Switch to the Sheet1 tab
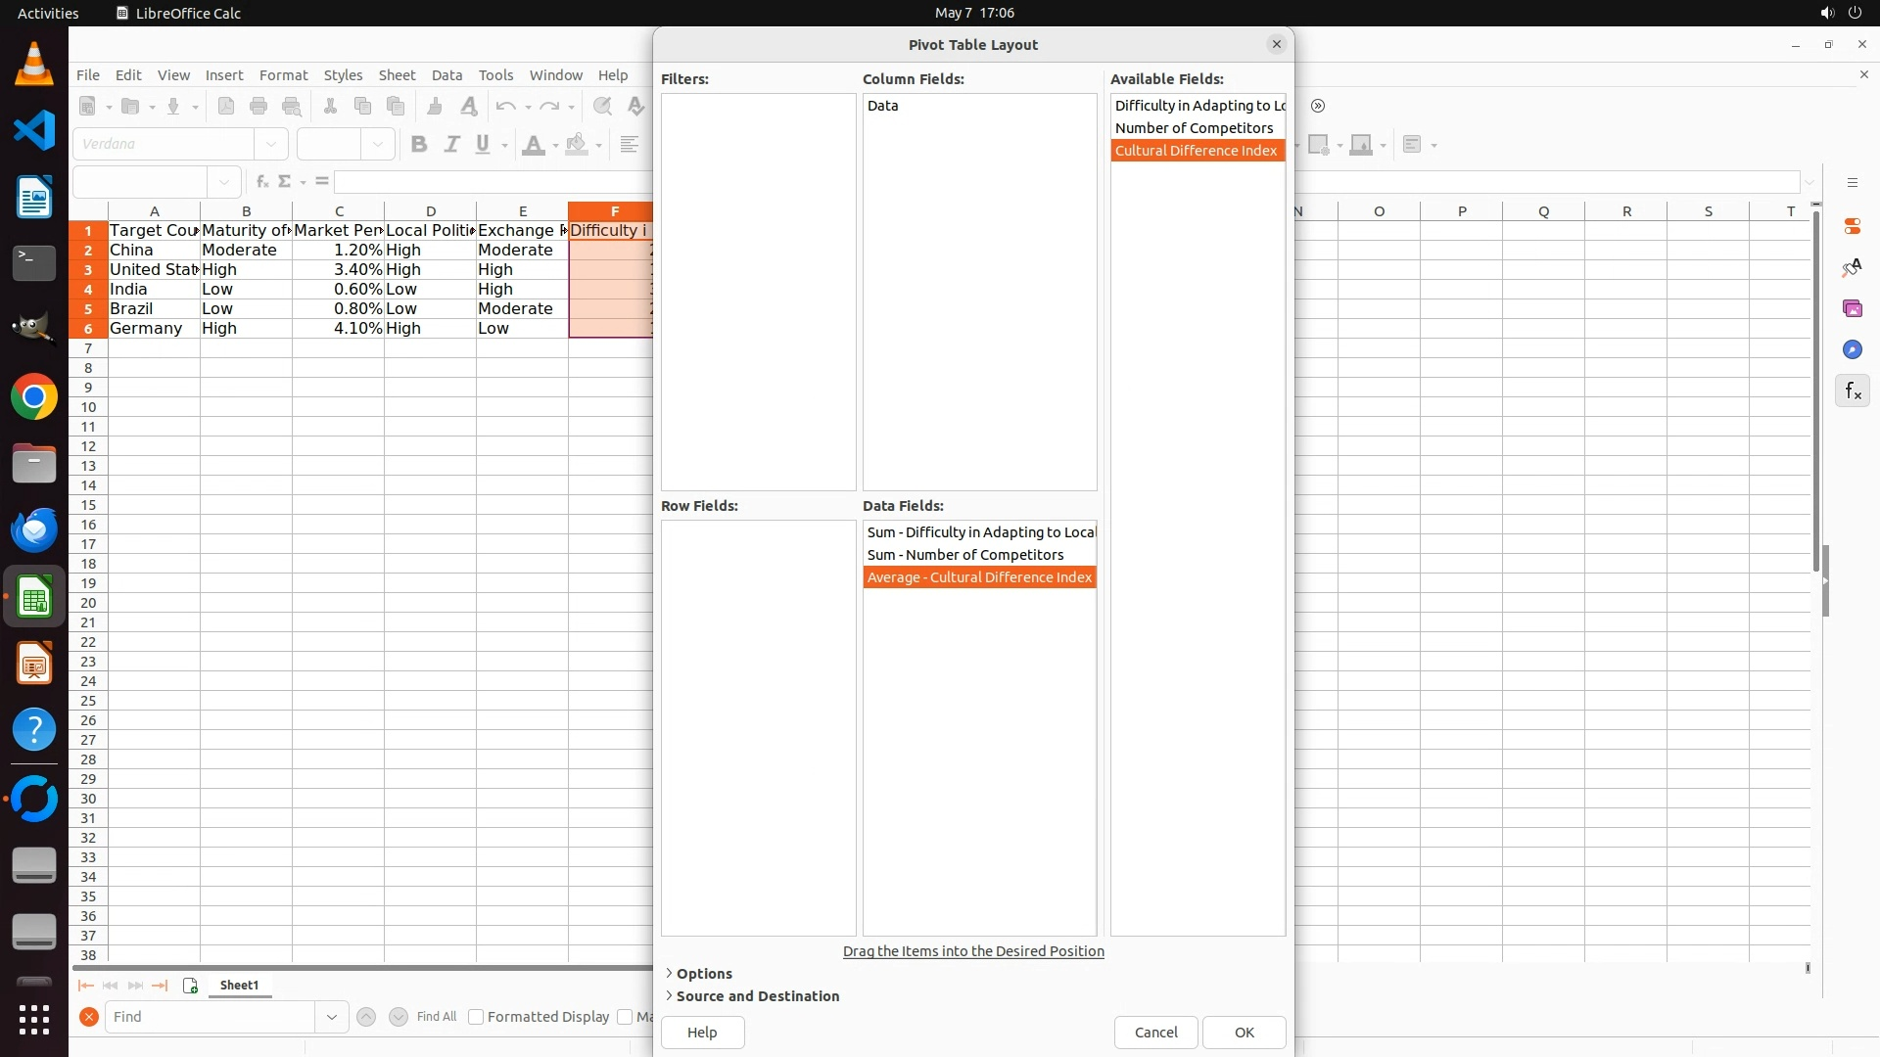 239,986
